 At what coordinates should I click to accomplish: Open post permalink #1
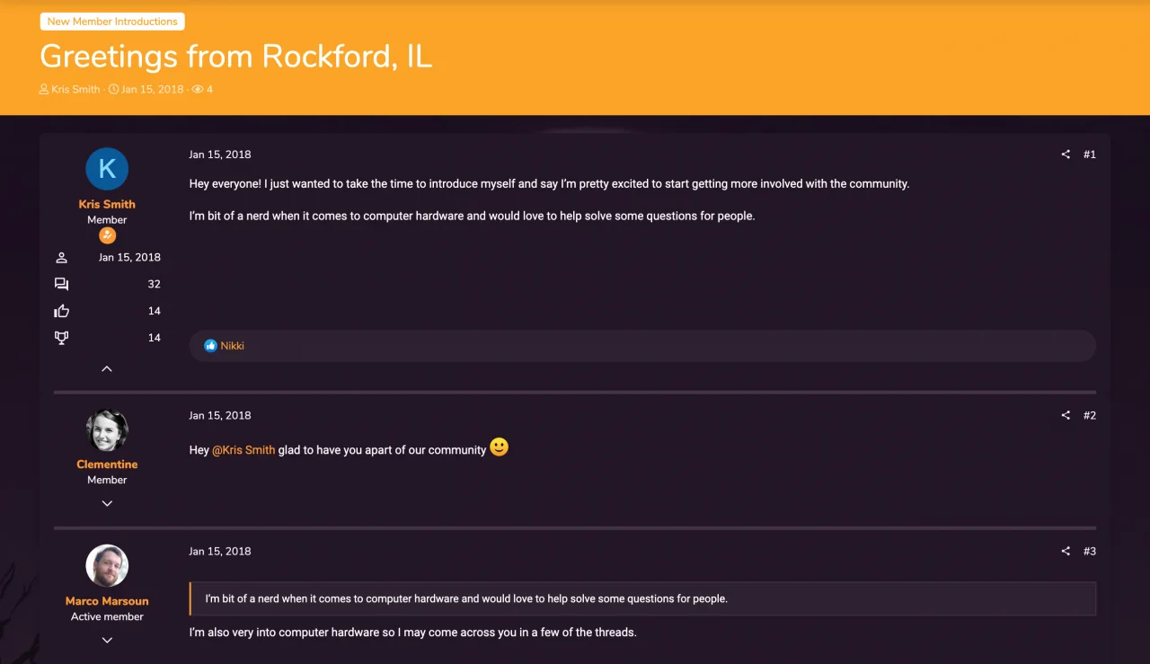(1089, 155)
